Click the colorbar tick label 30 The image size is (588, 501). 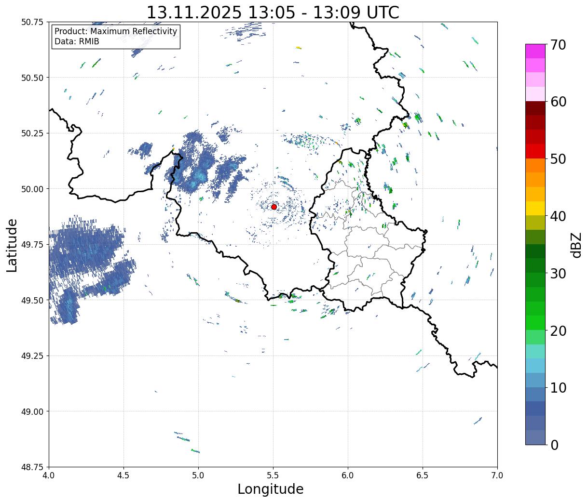click(x=558, y=274)
